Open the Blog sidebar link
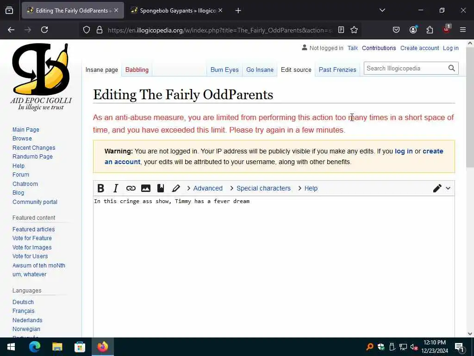The image size is (474, 356). pyautogui.click(x=18, y=193)
